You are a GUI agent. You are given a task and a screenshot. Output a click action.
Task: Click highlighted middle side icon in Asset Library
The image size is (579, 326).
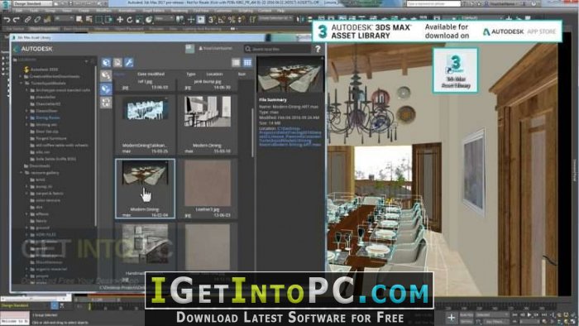[106, 89]
